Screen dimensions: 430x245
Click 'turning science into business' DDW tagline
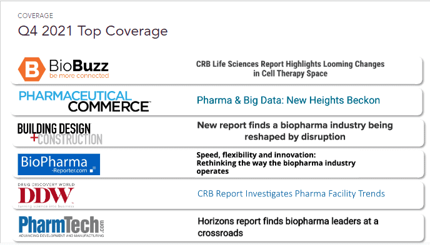coord(46,206)
